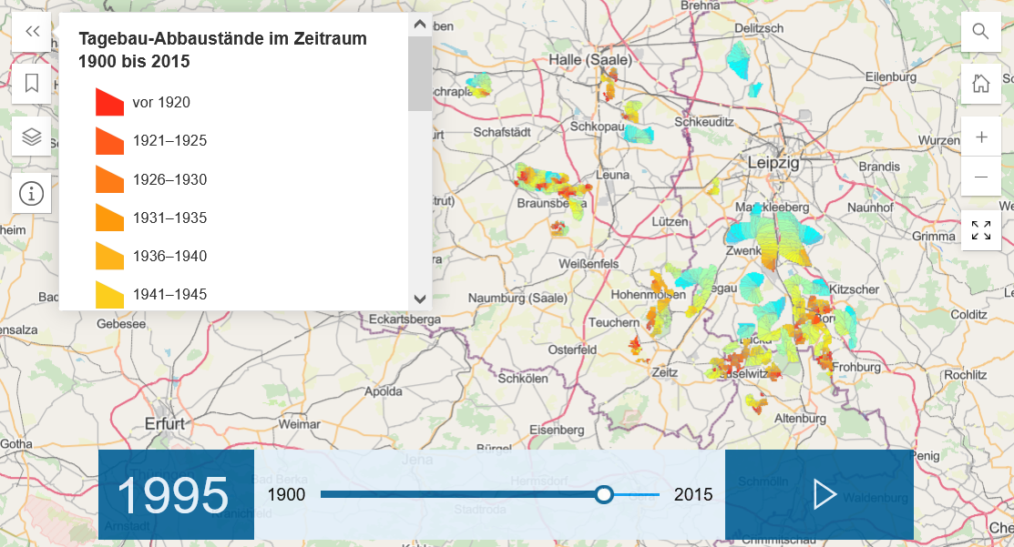Click the Gebesee map label
1014x547 pixels.
point(121,323)
